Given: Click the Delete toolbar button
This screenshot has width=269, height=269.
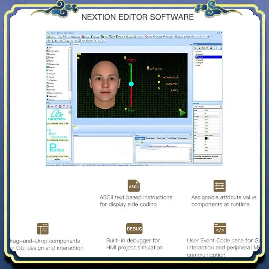Looking at the screenshot, I should (148, 37).
